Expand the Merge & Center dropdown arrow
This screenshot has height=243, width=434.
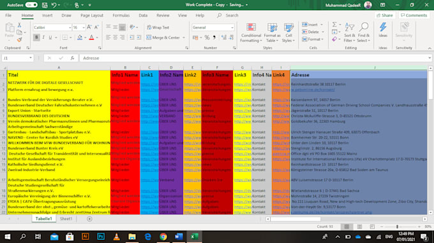point(184,38)
